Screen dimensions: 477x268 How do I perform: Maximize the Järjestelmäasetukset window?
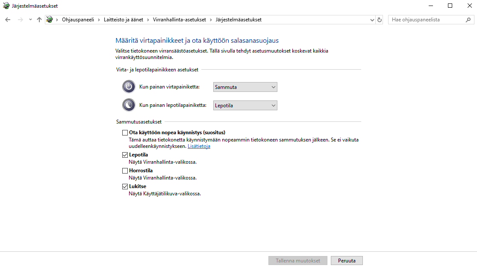point(450,6)
